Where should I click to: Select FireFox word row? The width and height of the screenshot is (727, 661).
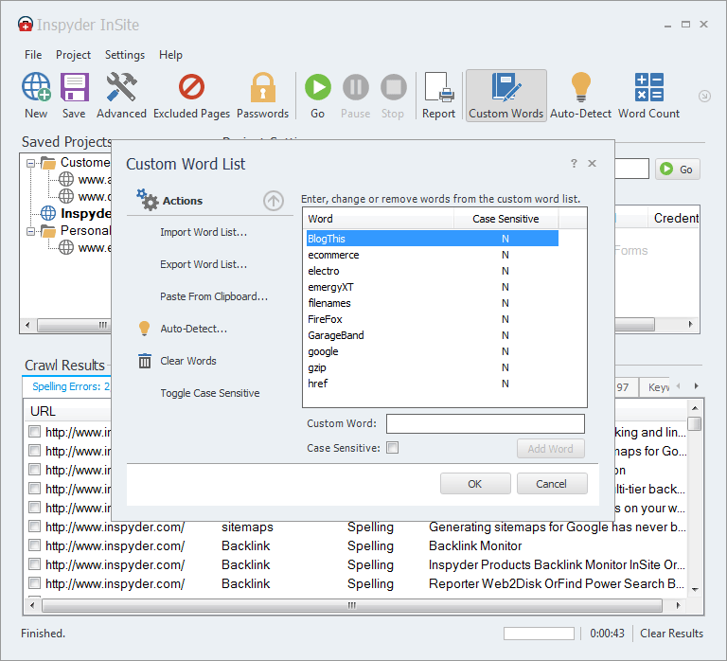pos(432,319)
